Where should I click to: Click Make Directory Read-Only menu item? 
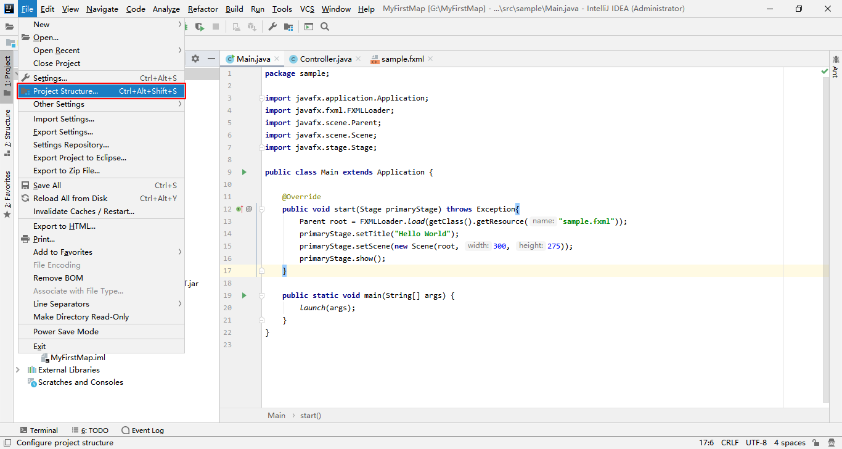(101, 316)
